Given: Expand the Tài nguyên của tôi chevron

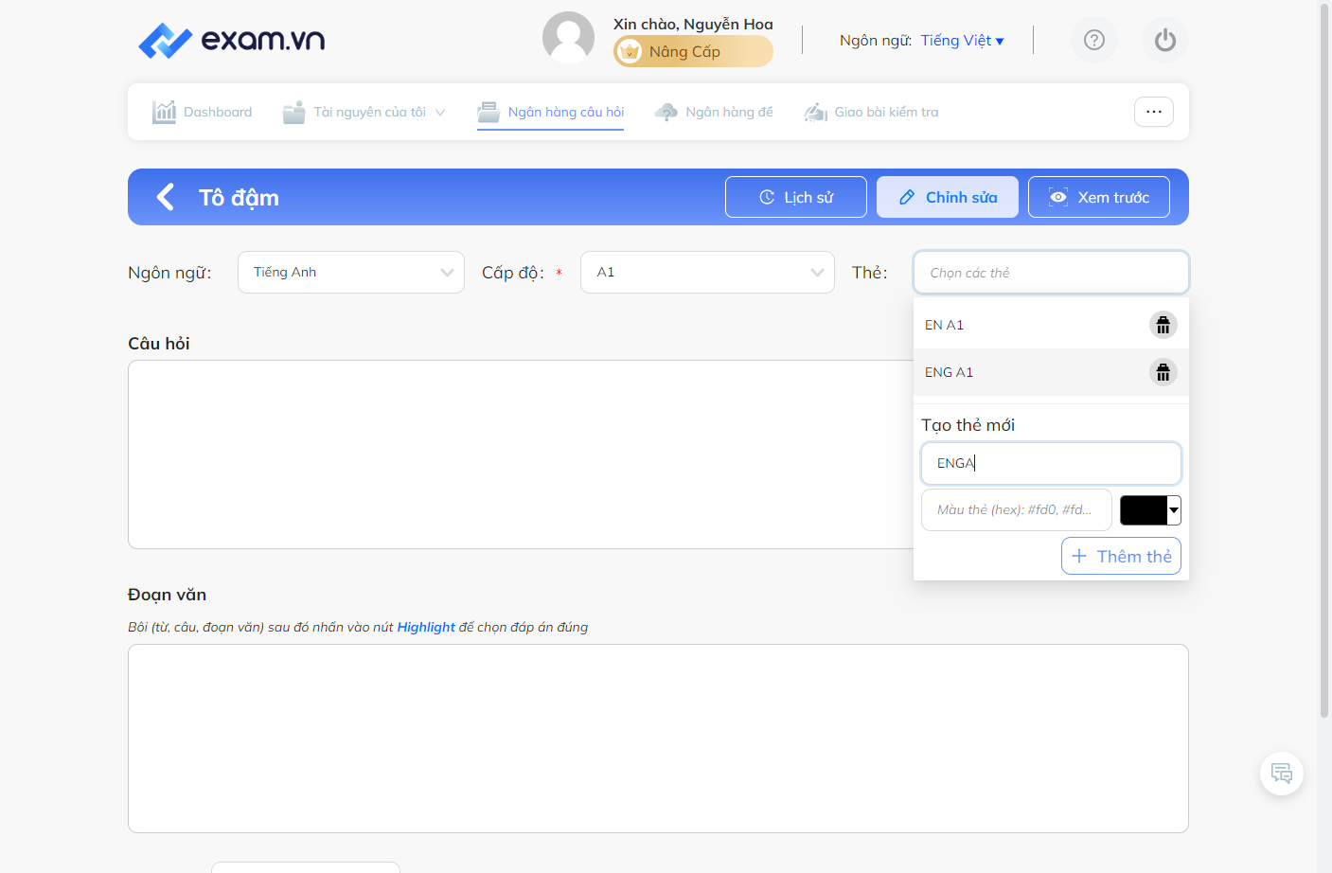Looking at the screenshot, I should [x=440, y=112].
